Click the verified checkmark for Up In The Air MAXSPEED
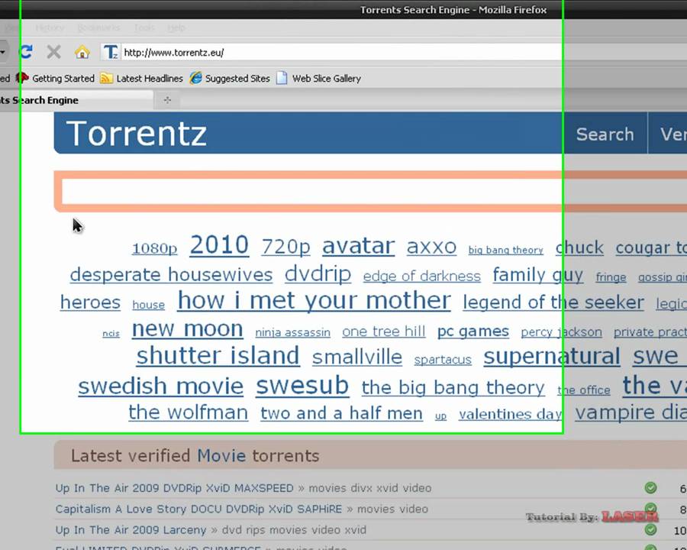Screen dimensions: 687x550 click(x=650, y=487)
